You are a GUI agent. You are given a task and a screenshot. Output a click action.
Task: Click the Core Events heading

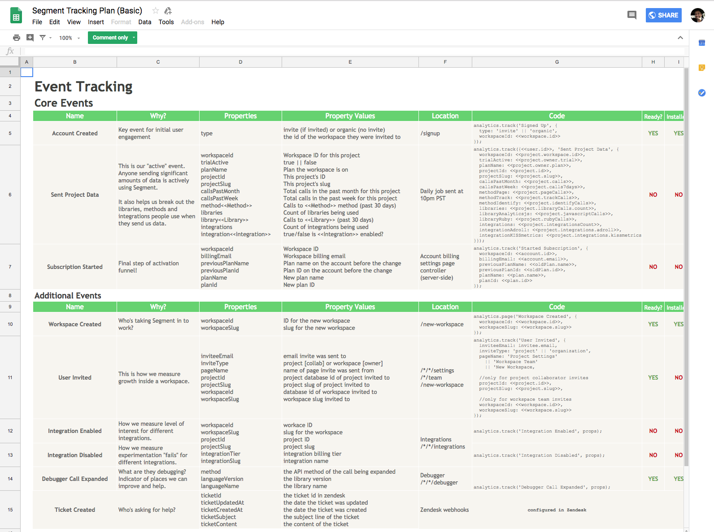[x=64, y=103]
